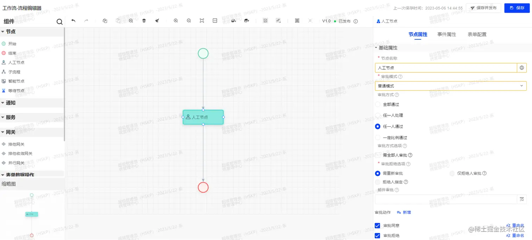The height and width of the screenshot is (240, 532).
Task: Select the 需重新审批 radio option
Action: (x=378, y=173)
